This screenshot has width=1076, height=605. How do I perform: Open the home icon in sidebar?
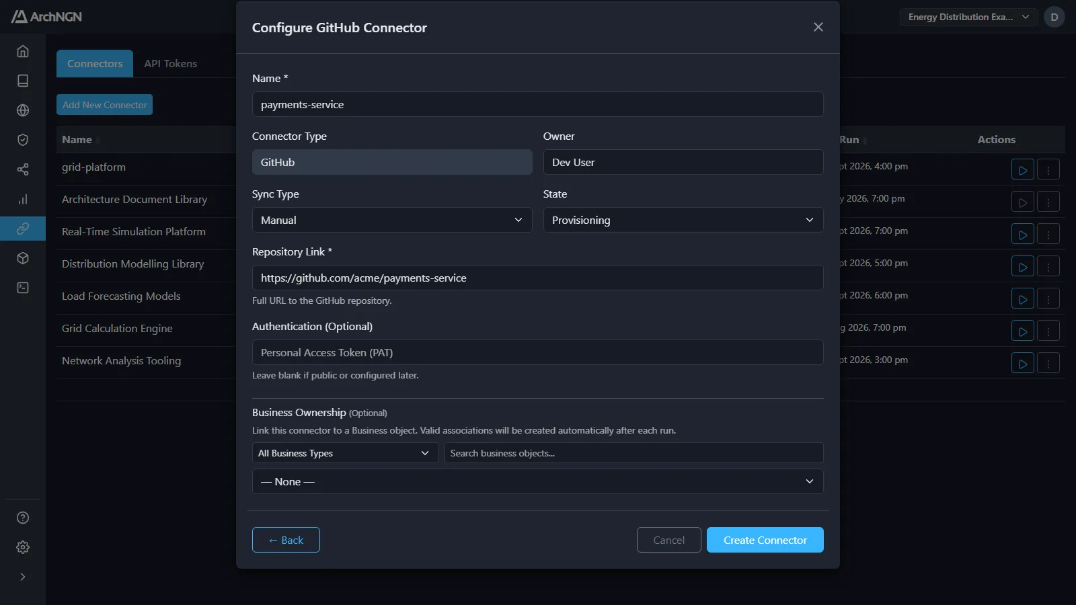[x=23, y=51]
